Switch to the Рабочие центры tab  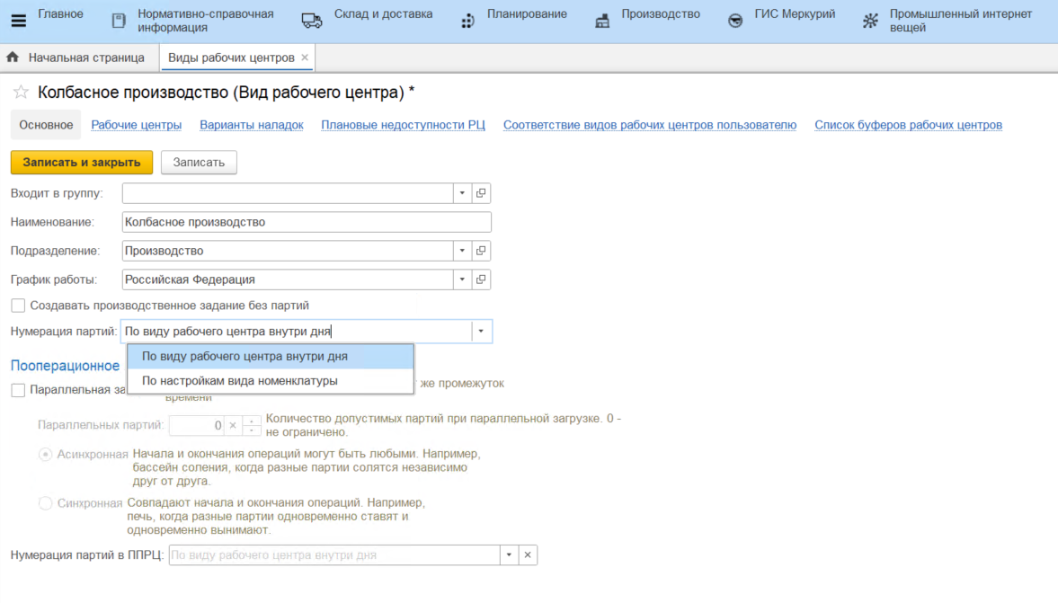(137, 125)
